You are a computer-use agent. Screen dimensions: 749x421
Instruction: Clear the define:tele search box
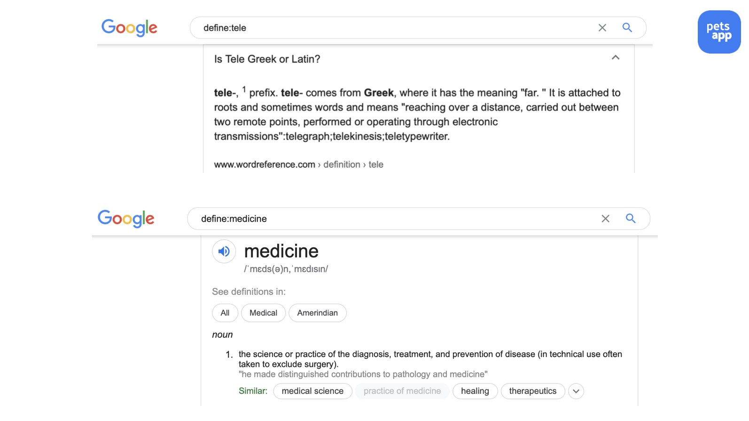pos(602,28)
